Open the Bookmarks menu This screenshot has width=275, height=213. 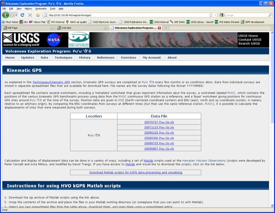point(41,8)
